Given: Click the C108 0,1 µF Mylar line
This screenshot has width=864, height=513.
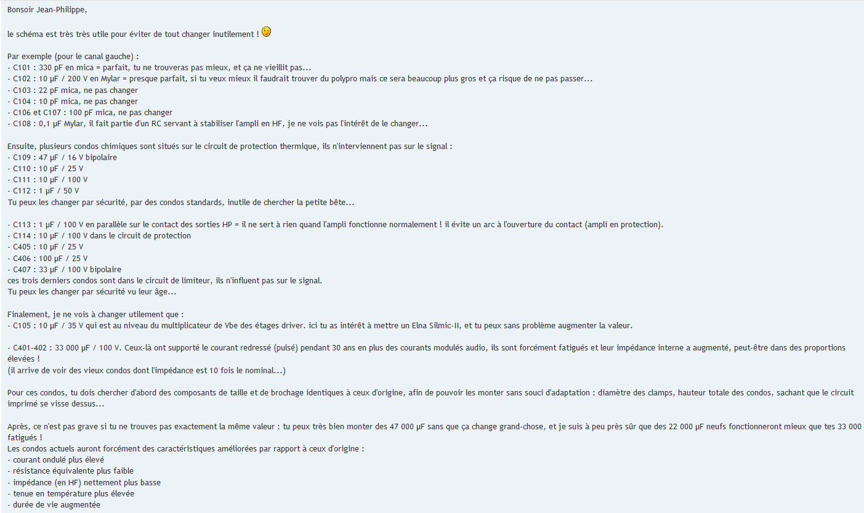Looking at the screenshot, I should 217,123.
